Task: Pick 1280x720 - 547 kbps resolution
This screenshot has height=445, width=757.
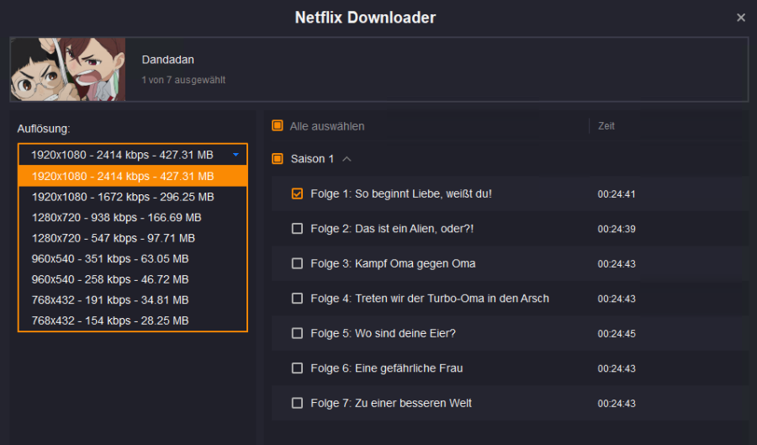Action: click(x=113, y=238)
